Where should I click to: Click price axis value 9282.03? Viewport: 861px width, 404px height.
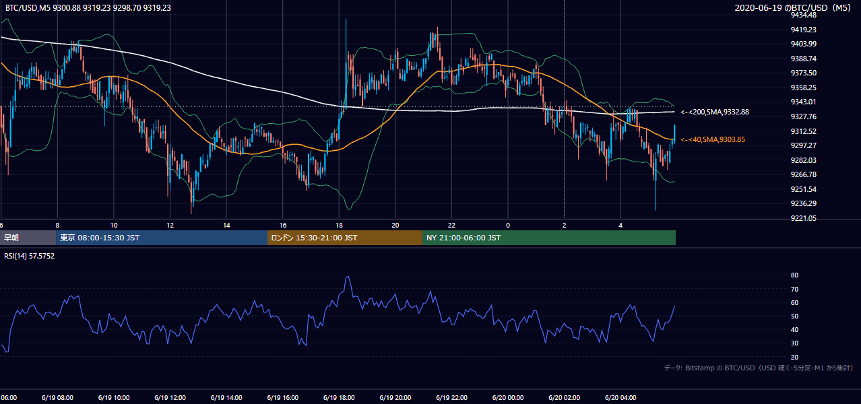(x=804, y=160)
